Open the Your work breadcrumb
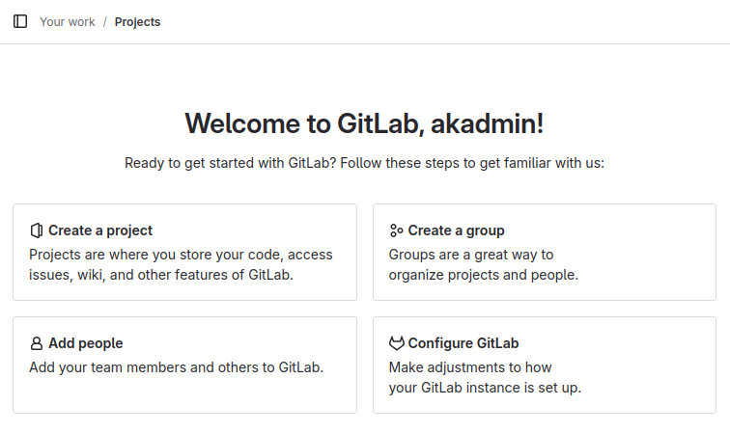Viewport: 730px width, 433px height. pyautogui.click(x=68, y=21)
